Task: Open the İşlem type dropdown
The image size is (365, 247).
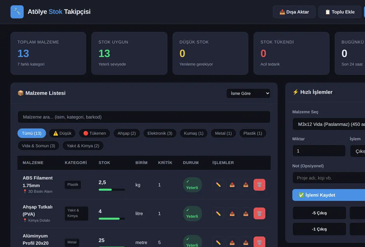Action: 357,151
